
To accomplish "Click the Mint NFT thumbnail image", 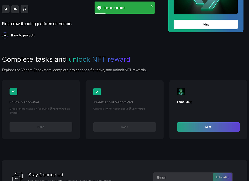I will coord(181,91).
